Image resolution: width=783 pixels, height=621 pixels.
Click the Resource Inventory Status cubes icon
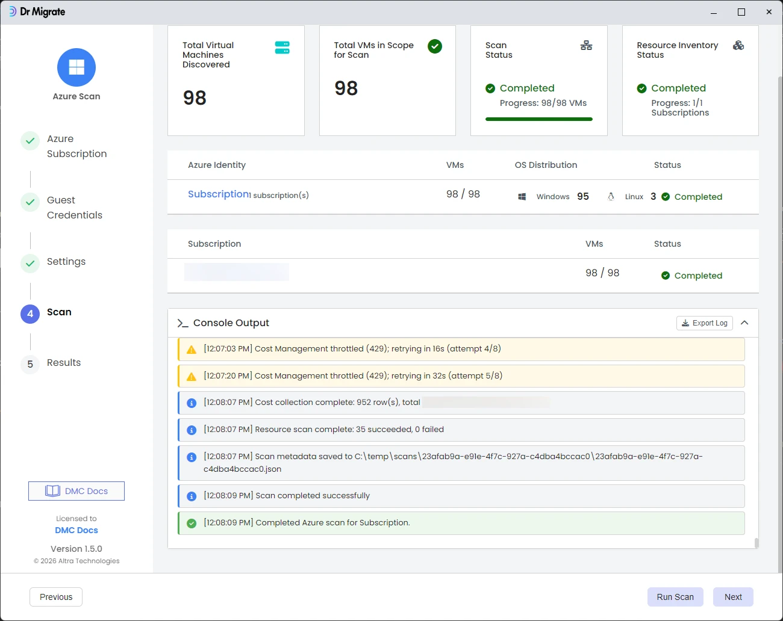[738, 45]
